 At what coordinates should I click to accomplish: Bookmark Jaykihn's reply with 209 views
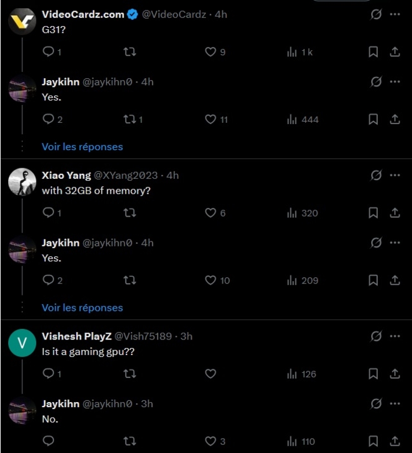(373, 280)
